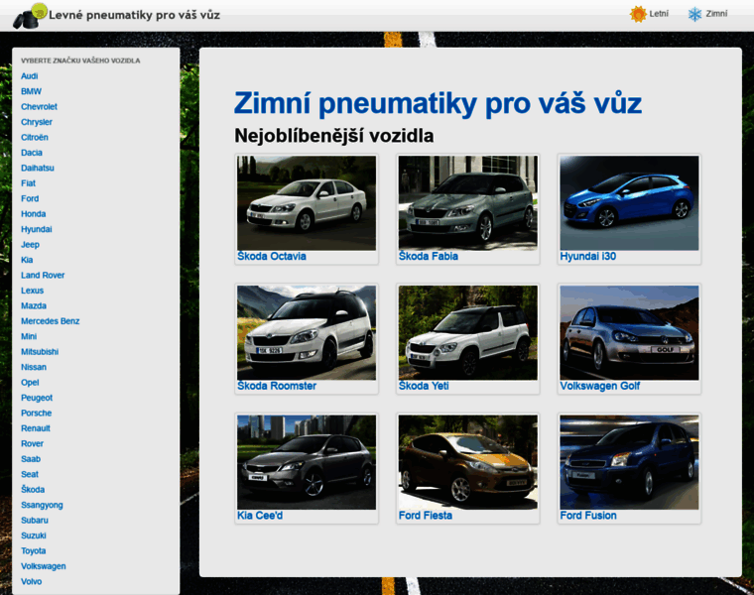Click the sun icon for Letní
The height and width of the screenshot is (595, 754).
coord(638,14)
